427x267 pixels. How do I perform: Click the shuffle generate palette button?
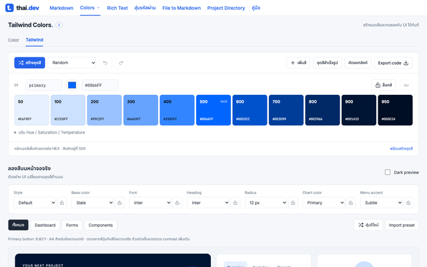(29, 63)
